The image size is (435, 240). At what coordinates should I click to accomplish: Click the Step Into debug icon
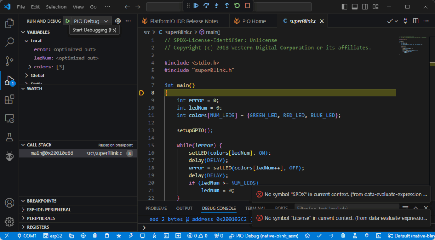point(217,6)
